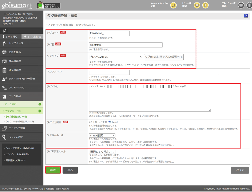Click the megaphone icon for プロモーション

point(4,88)
